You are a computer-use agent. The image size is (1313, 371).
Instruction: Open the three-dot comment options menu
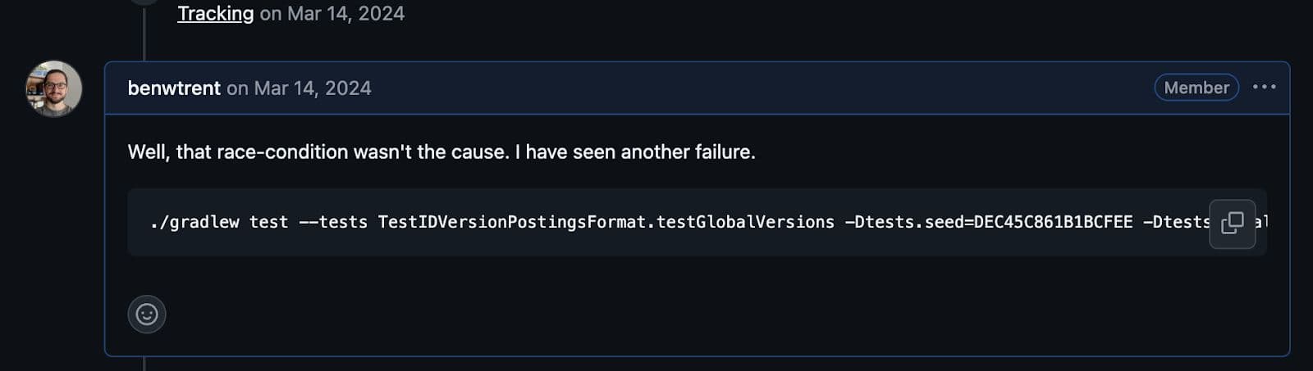tap(1264, 87)
